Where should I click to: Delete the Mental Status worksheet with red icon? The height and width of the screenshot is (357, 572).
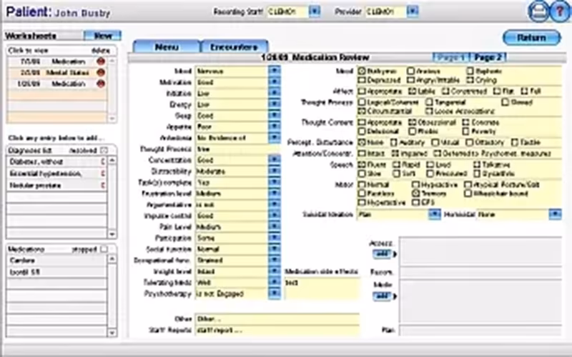pyautogui.click(x=101, y=73)
